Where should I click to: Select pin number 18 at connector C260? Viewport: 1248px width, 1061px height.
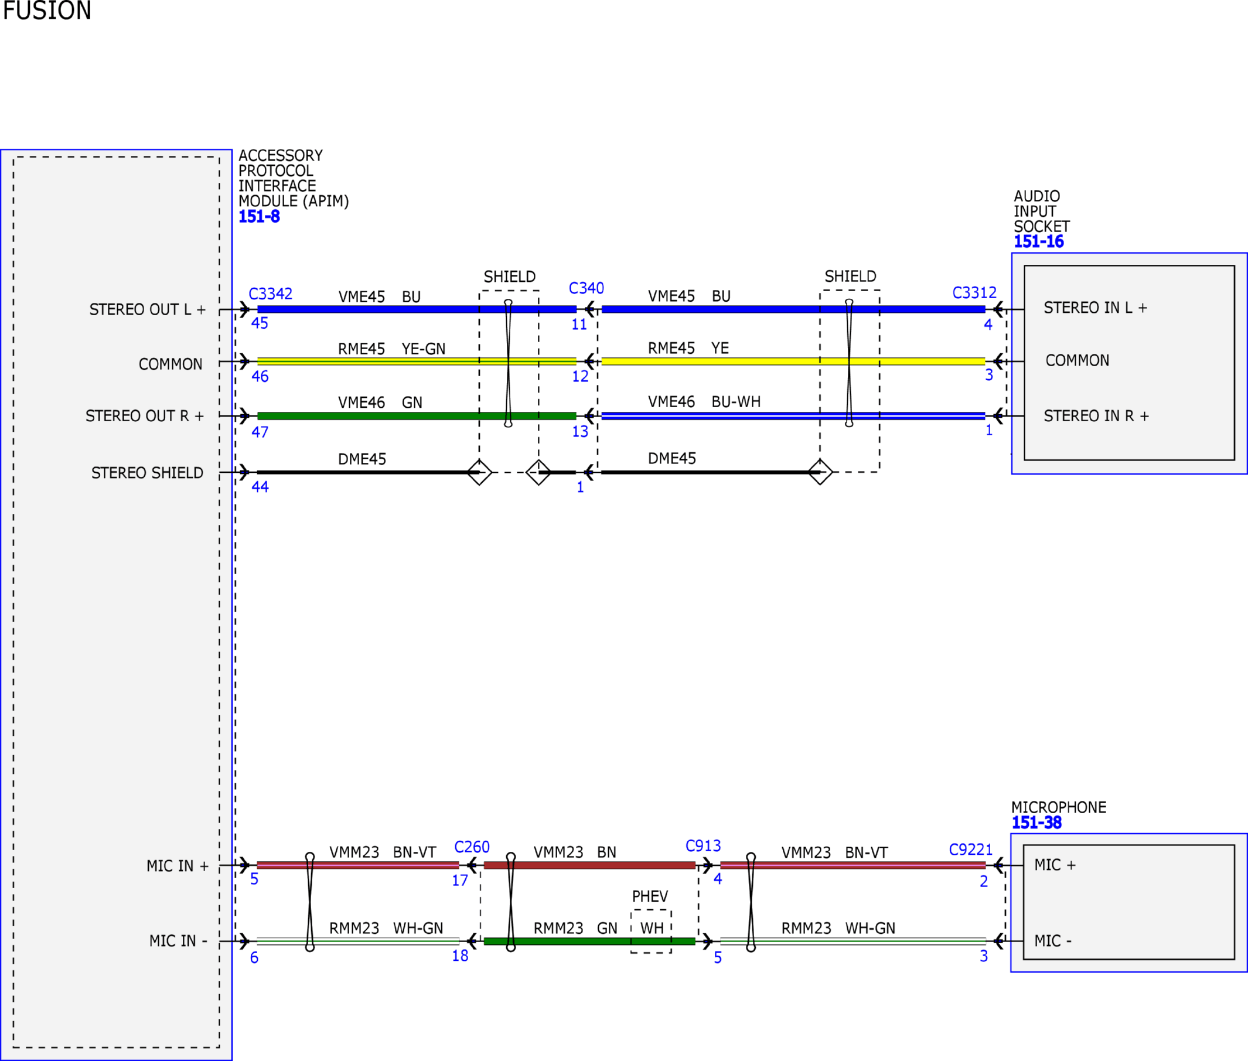coord(460,956)
